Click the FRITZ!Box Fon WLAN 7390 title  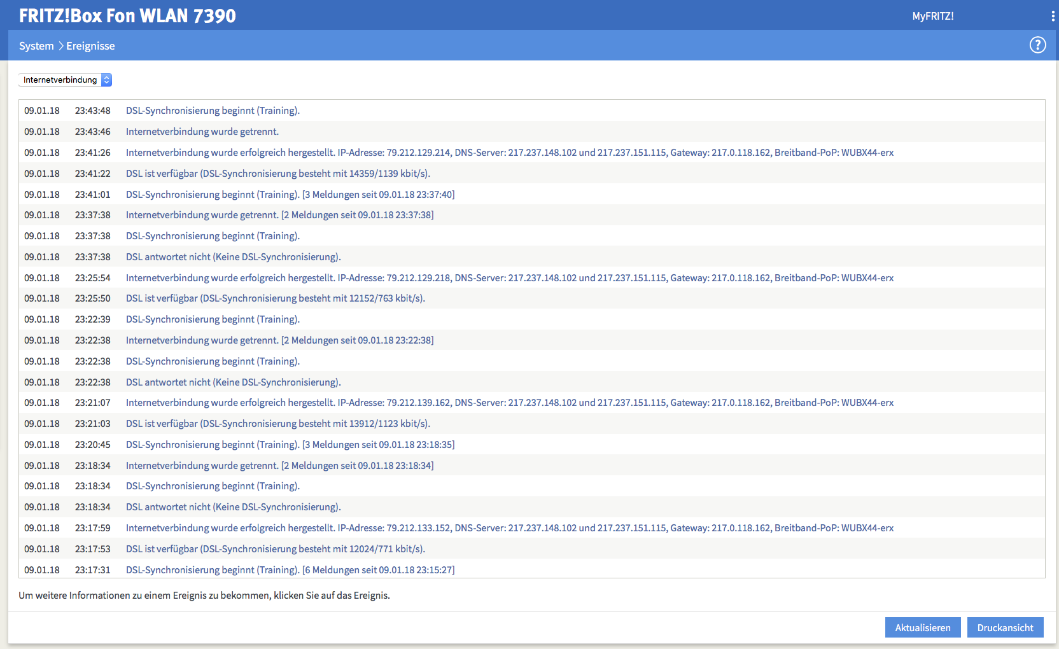tap(127, 16)
